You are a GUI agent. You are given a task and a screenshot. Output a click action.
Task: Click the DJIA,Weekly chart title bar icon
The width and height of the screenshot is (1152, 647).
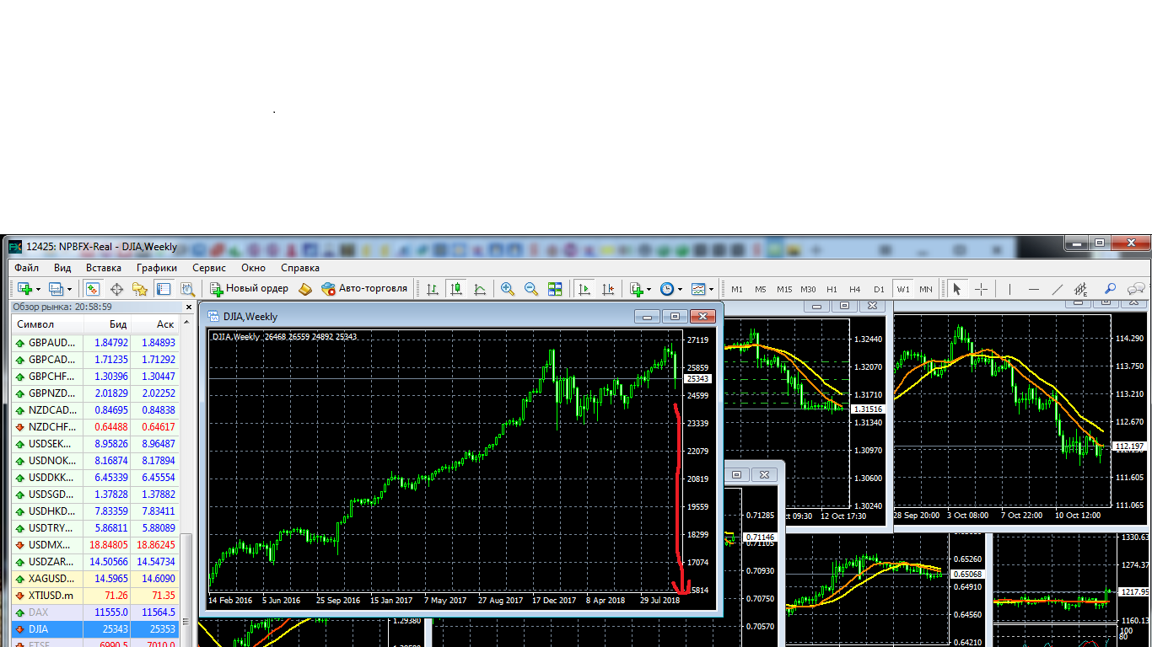click(214, 317)
